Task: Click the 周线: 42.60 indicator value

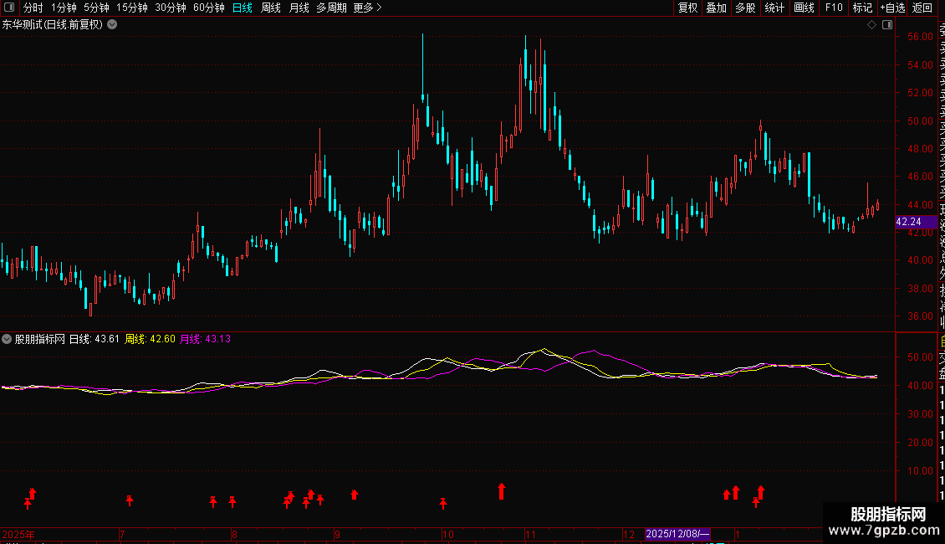Action: point(150,339)
